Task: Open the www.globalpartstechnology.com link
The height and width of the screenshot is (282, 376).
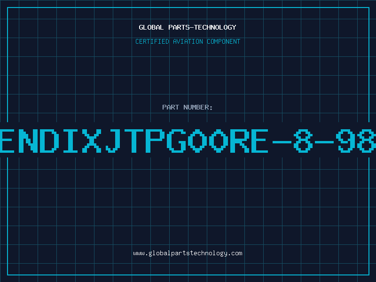Action: pos(188,253)
